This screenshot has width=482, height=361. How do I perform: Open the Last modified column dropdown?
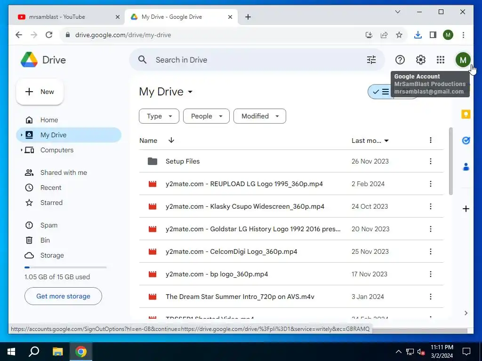pos(370,141)
